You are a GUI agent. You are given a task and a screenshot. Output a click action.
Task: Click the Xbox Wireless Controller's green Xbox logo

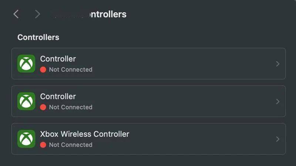[x=26, y=139]
